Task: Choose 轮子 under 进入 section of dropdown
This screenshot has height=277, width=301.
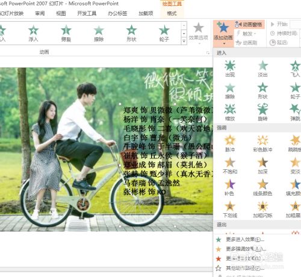Action: point(295,91)
